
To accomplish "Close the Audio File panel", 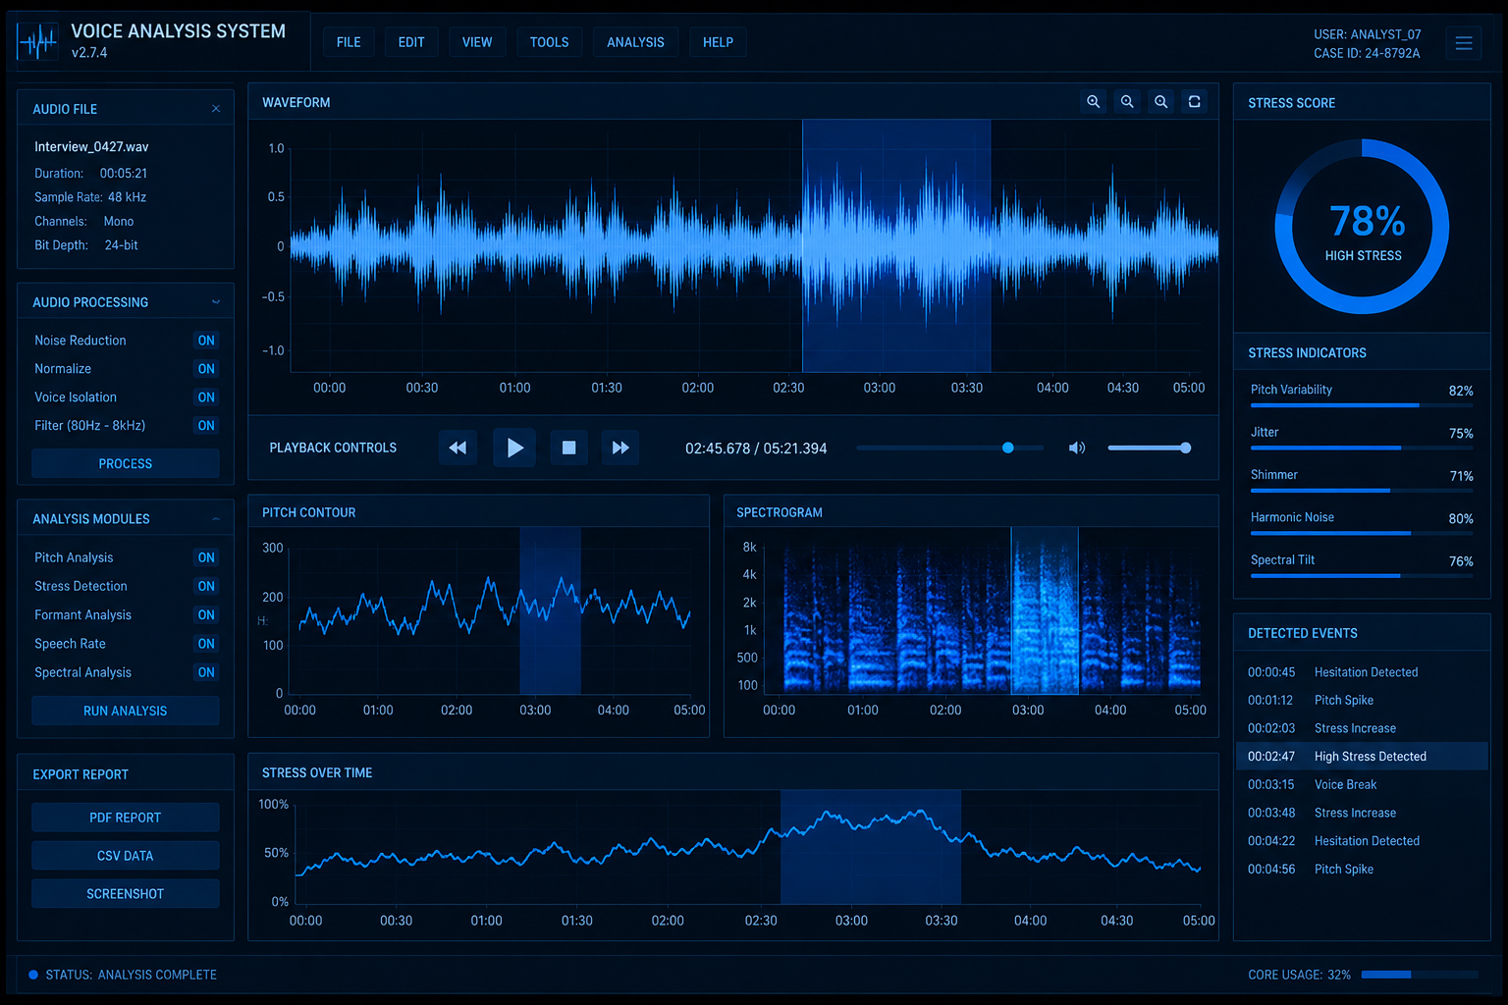I will (x=216, y=109).
